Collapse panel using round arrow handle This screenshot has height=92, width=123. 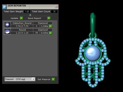(30, 15)
